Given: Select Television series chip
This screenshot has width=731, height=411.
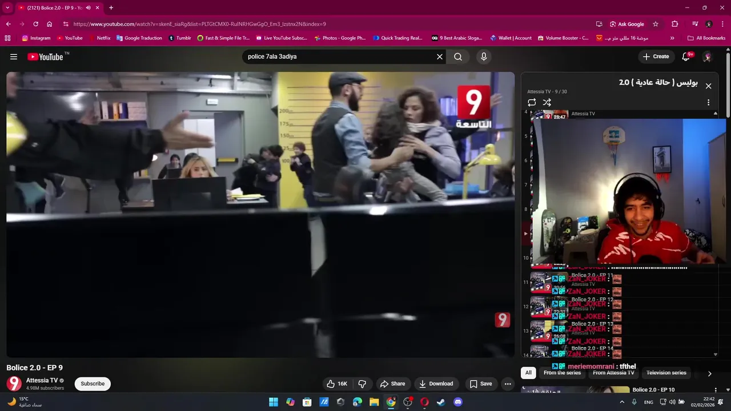Looking at the screenshot, I should coord(666,373).
